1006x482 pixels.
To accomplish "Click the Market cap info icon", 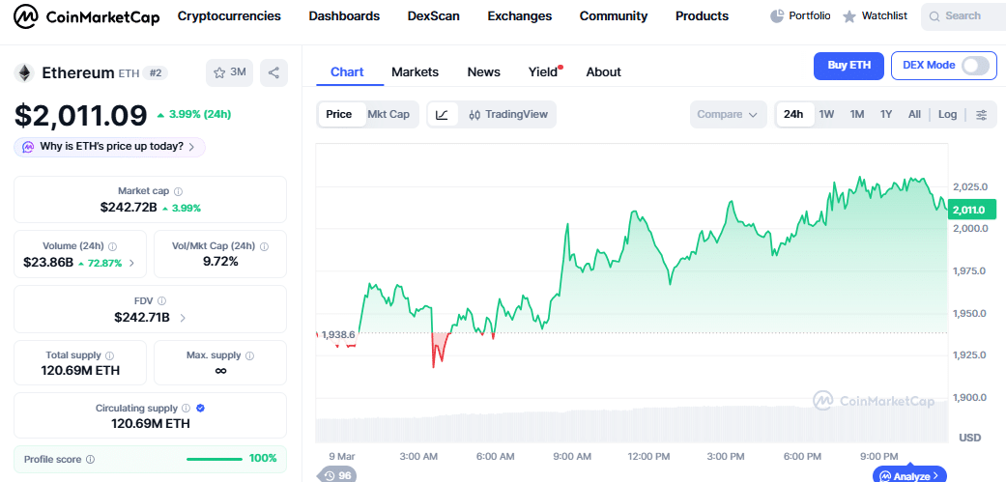I will (x=179, y=191).
